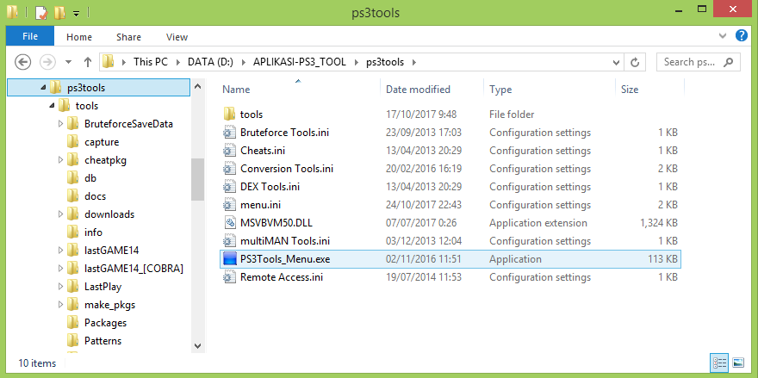
Task: Click the Properties icon in quick access toolbar
Action: pyautogui.click(x=41, y=13)
